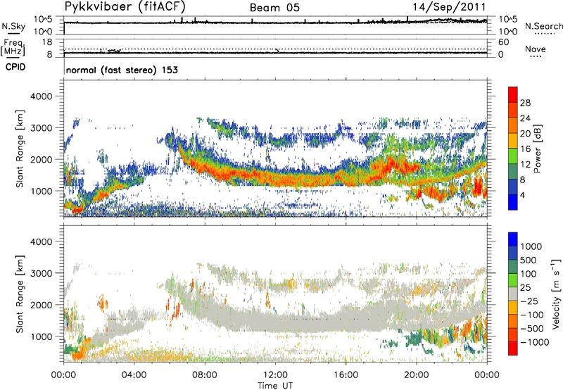Viewport: 563px width, 390px height.
Task: Click the '08:00' time axis tick
Action: (x=205, y=375)
